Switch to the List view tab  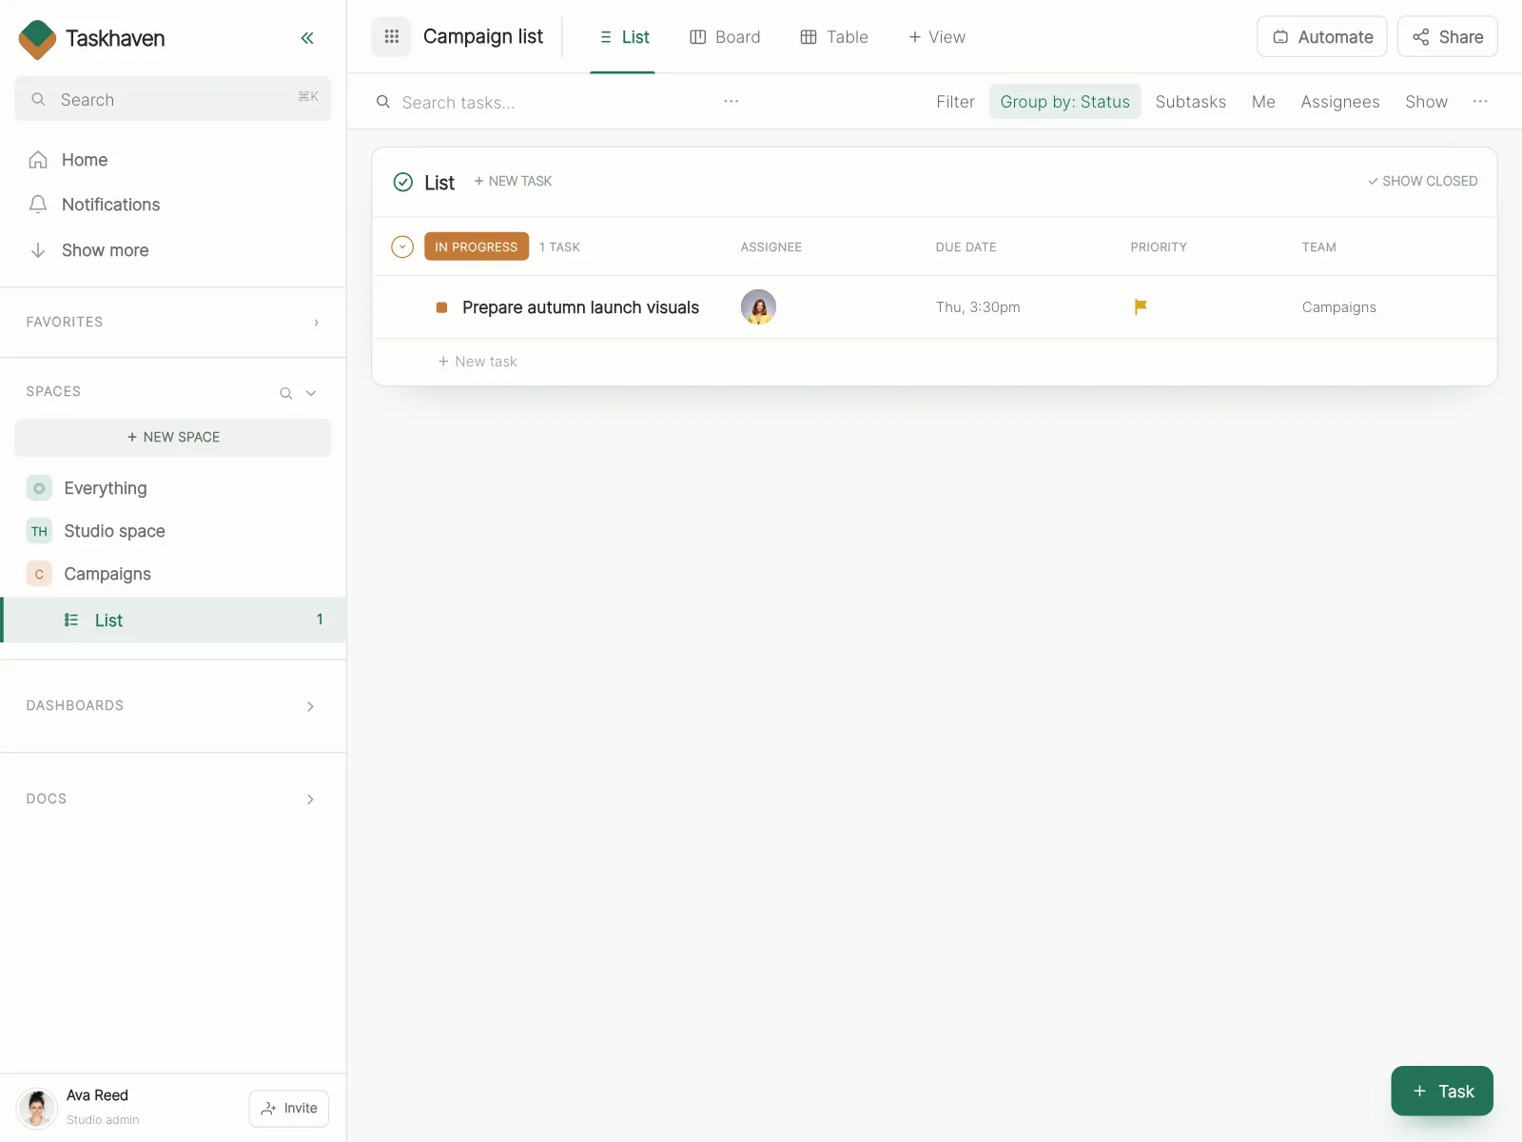point(623,37)
